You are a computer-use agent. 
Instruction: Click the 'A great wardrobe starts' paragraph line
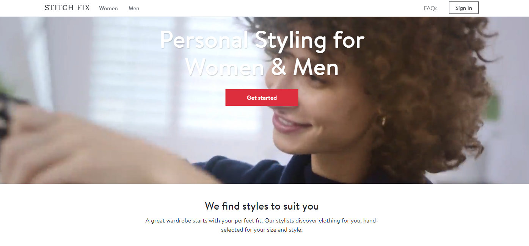[x=262, y=220]
